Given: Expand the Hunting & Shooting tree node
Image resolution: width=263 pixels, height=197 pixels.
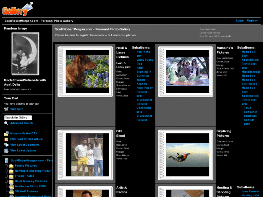Looking at the screenshot, I should (x=6, y=171).
